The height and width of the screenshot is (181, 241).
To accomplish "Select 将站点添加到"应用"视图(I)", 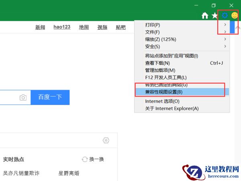I will click(x=182, y=56).
